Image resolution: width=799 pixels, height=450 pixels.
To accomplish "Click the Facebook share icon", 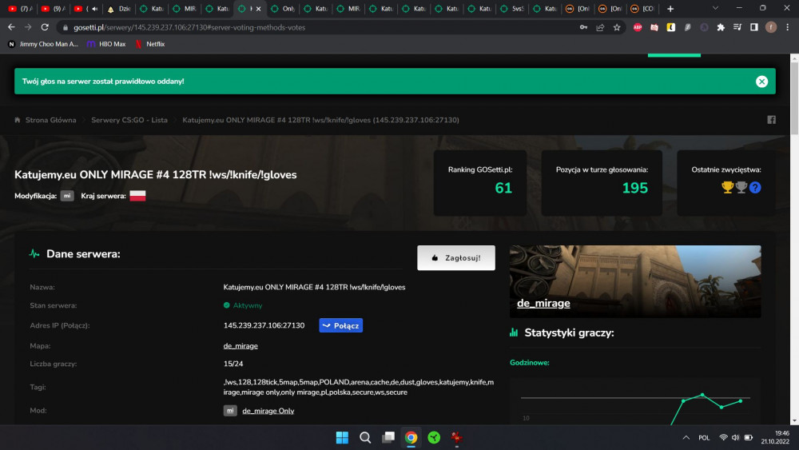I will click(x=772, y=120).
